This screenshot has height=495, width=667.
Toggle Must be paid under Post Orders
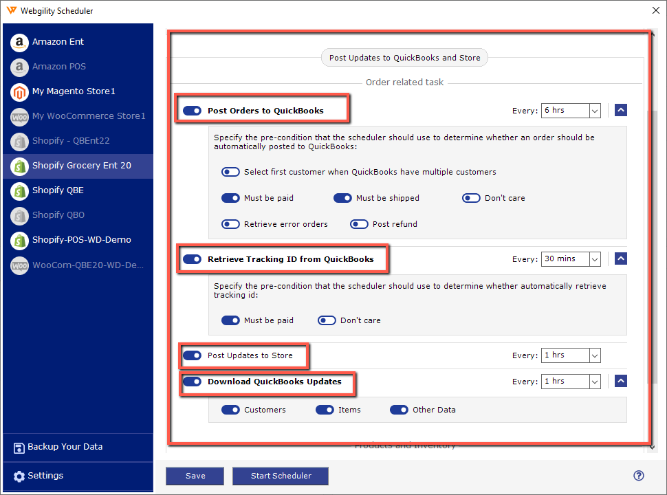[230, 198]
